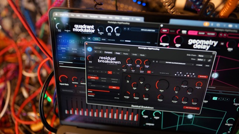Click Quadrant Modulator dice randomize icon
Screen dimensions: 239x134
[x=89, y=39]
